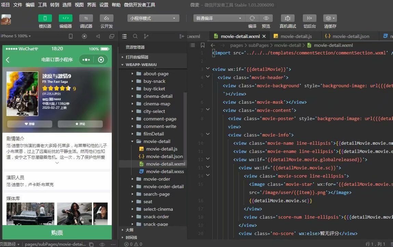The height and width of the screenshot is (247, 393).
Task: Open the 工具 menu
Action: click(x=42, y=5)
